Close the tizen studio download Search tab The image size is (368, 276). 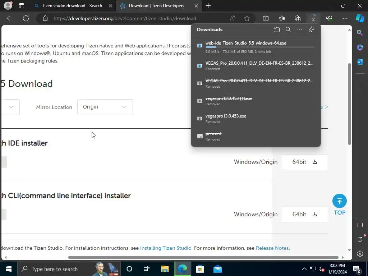tap(110, 6)
